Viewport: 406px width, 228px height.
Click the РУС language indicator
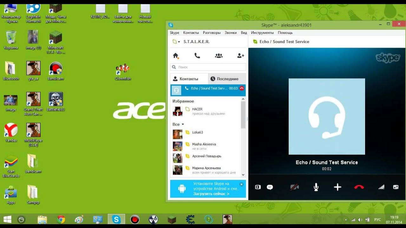pyautogui.click(x=377, y=219)
